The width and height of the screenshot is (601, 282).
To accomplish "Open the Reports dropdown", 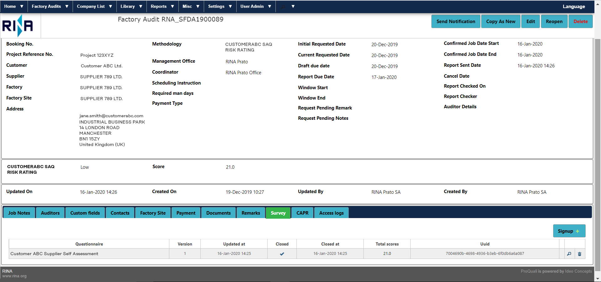I will (162, 6).
